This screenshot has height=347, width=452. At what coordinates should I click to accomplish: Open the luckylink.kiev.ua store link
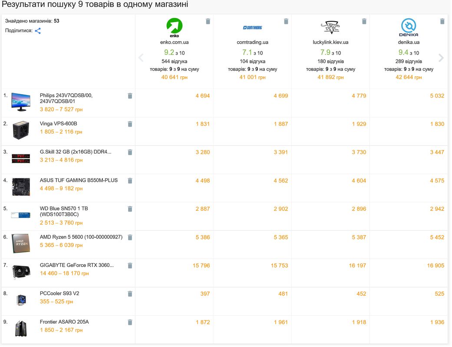[x=330, y=43]
